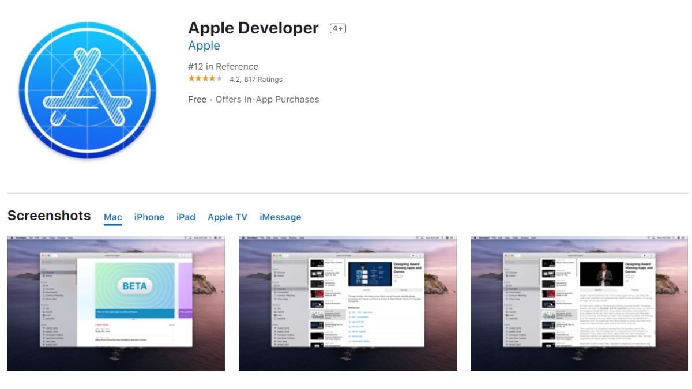
Task: Switch to the iPhone screenshots tab
Action: [149, 217]
